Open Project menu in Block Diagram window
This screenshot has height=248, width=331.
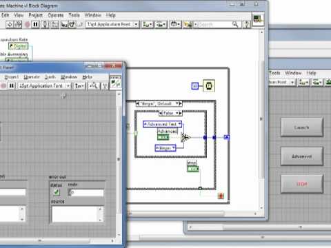coord(35,15)
